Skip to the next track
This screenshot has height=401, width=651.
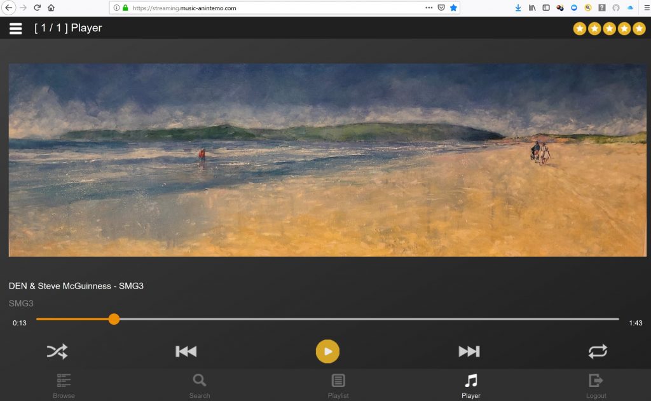pyautogui.click(x=469, y=351)
